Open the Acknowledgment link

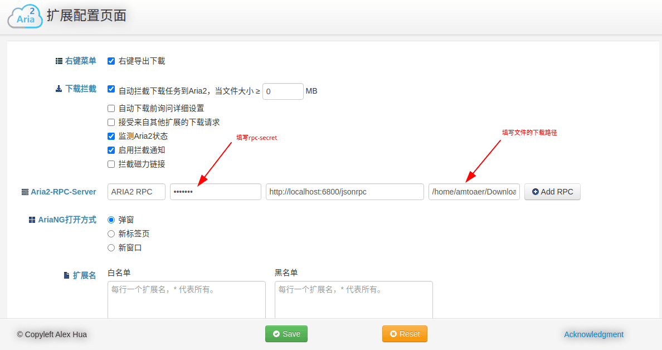pos(593,334)
